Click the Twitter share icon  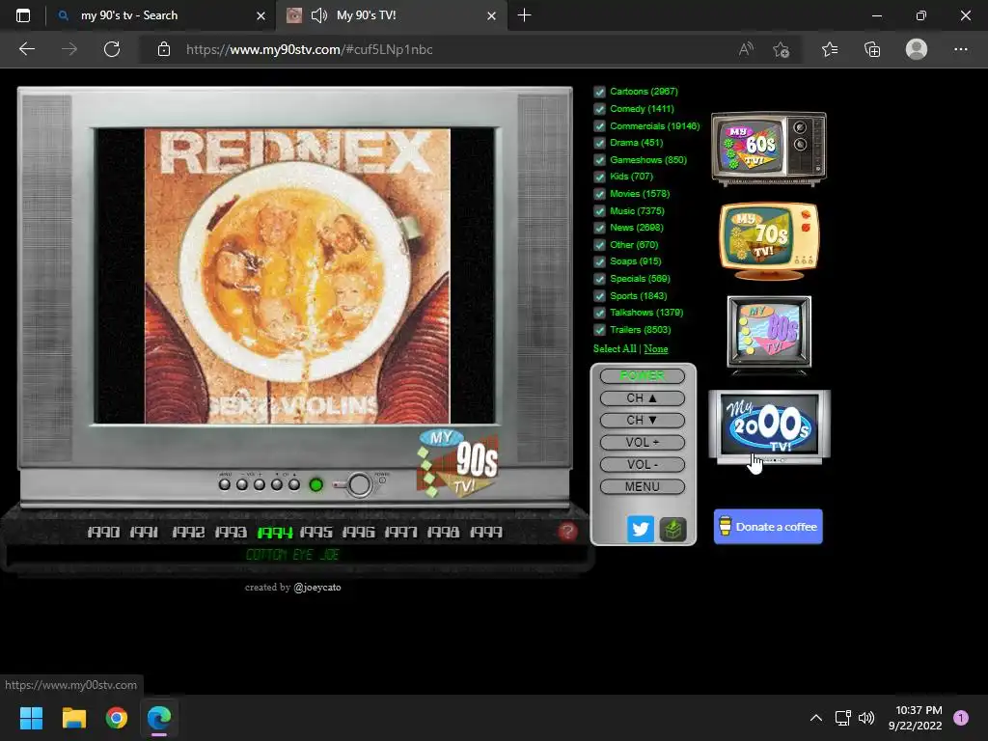point(641,529)
